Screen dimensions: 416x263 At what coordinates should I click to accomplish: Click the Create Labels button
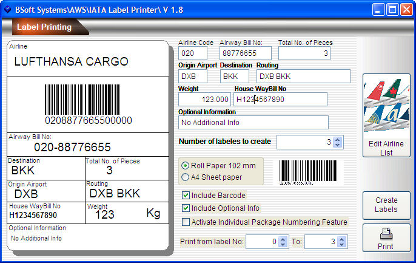tap(386, 205)
